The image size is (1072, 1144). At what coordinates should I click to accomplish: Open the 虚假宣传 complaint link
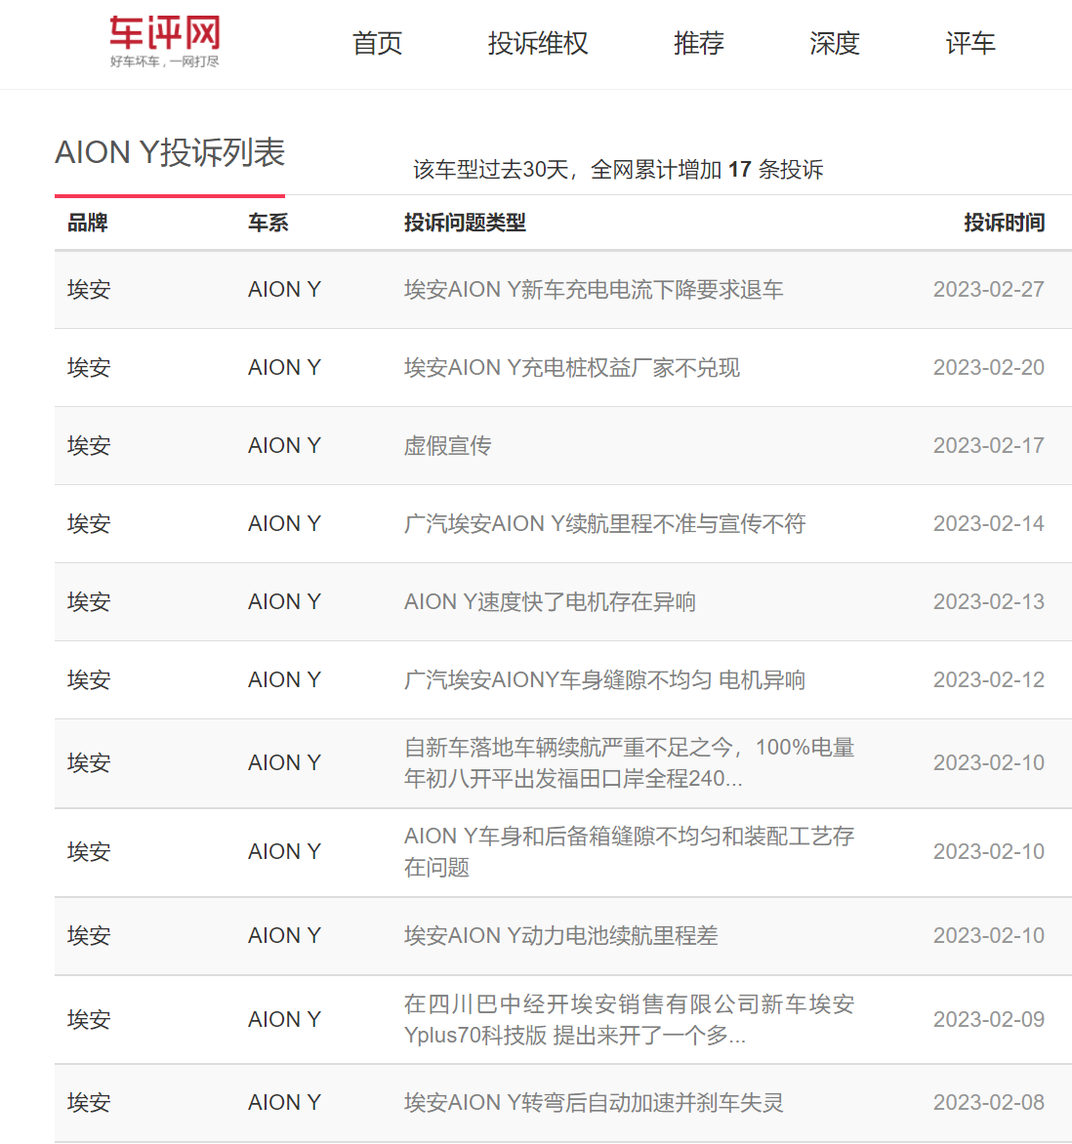[x=447, y=446]
